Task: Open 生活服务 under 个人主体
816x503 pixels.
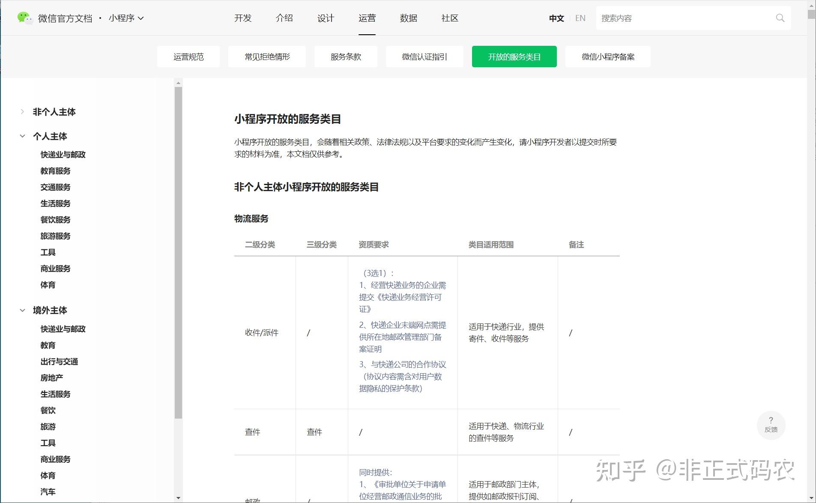Action: click(55, 204)
